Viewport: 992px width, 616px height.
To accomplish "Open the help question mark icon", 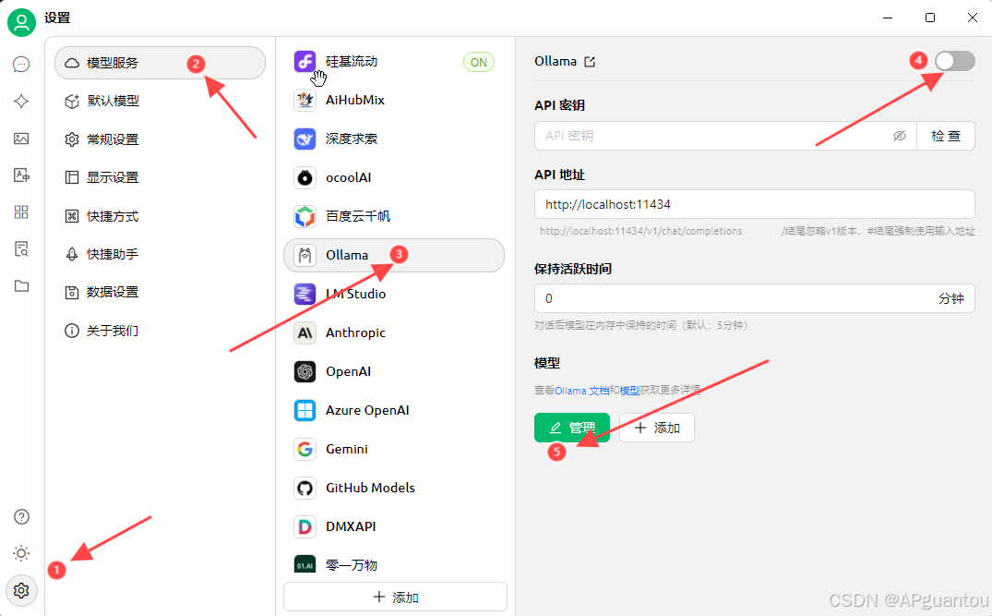I will [x=21, y=516].
